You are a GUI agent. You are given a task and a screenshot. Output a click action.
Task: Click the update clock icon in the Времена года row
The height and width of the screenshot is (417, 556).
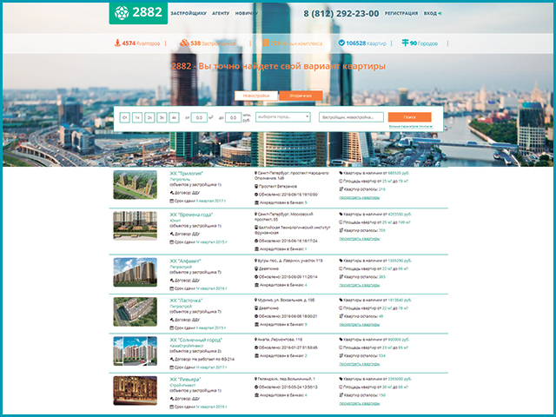pyautogui.click(x=256, y=241)
